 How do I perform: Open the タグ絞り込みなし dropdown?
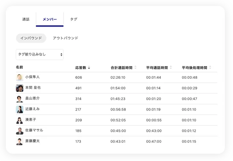(x=40, y=55)
